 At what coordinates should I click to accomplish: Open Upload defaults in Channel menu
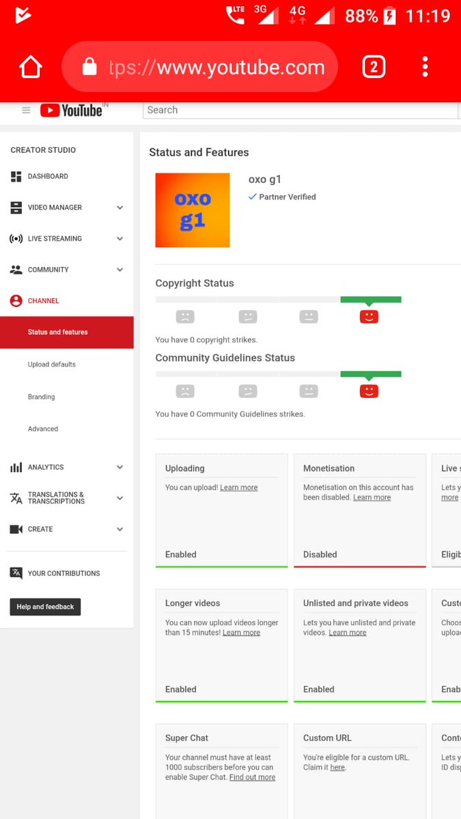tap(52, 364)
